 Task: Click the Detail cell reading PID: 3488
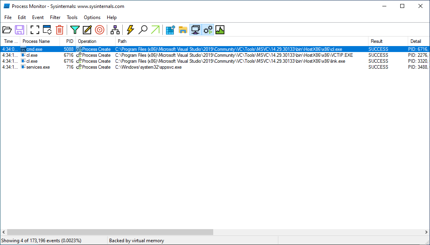[x=418, y=67]
